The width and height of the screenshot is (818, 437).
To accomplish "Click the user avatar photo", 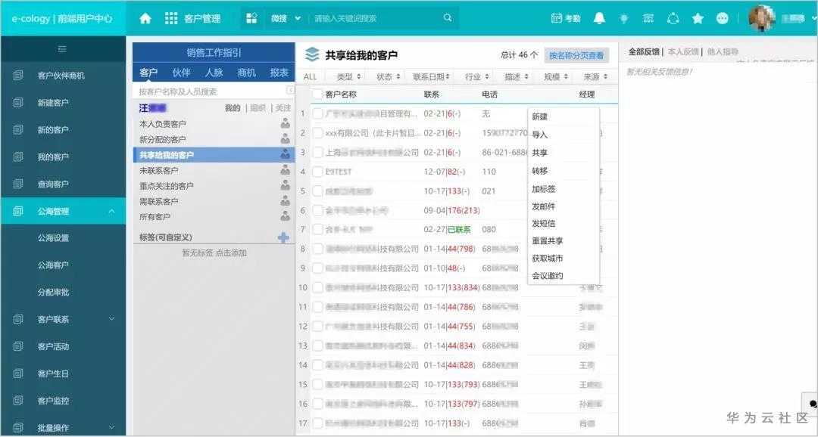I will 761,18.
